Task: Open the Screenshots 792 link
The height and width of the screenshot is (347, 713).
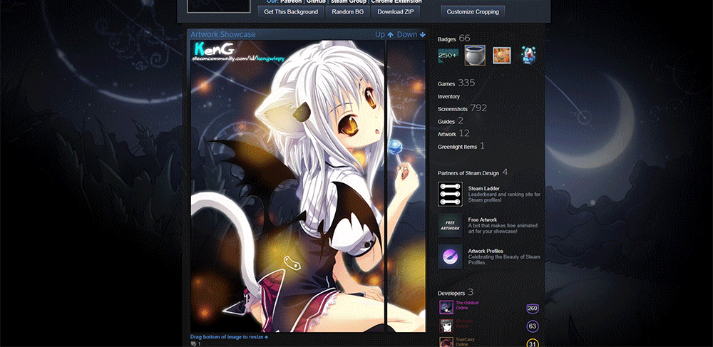Action: click(462, 108)
